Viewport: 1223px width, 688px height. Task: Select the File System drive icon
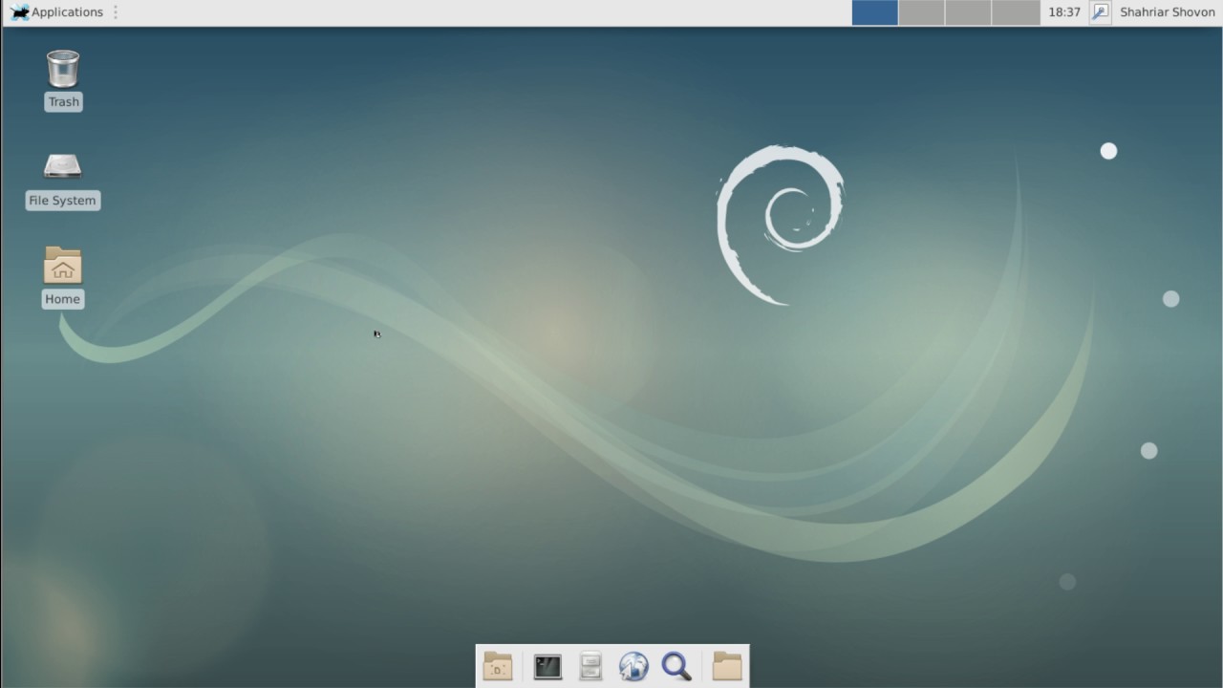click(63, 167)
